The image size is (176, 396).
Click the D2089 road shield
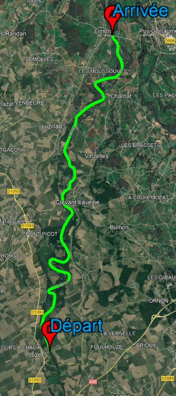[x=167, y=378]
